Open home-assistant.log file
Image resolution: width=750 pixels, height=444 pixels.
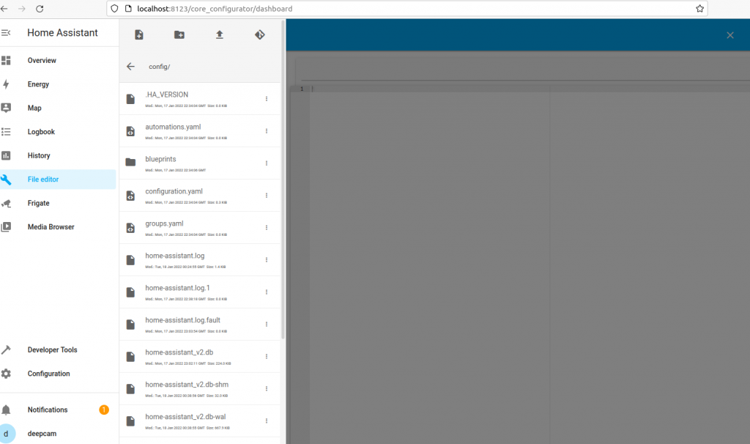pos(200,260)
